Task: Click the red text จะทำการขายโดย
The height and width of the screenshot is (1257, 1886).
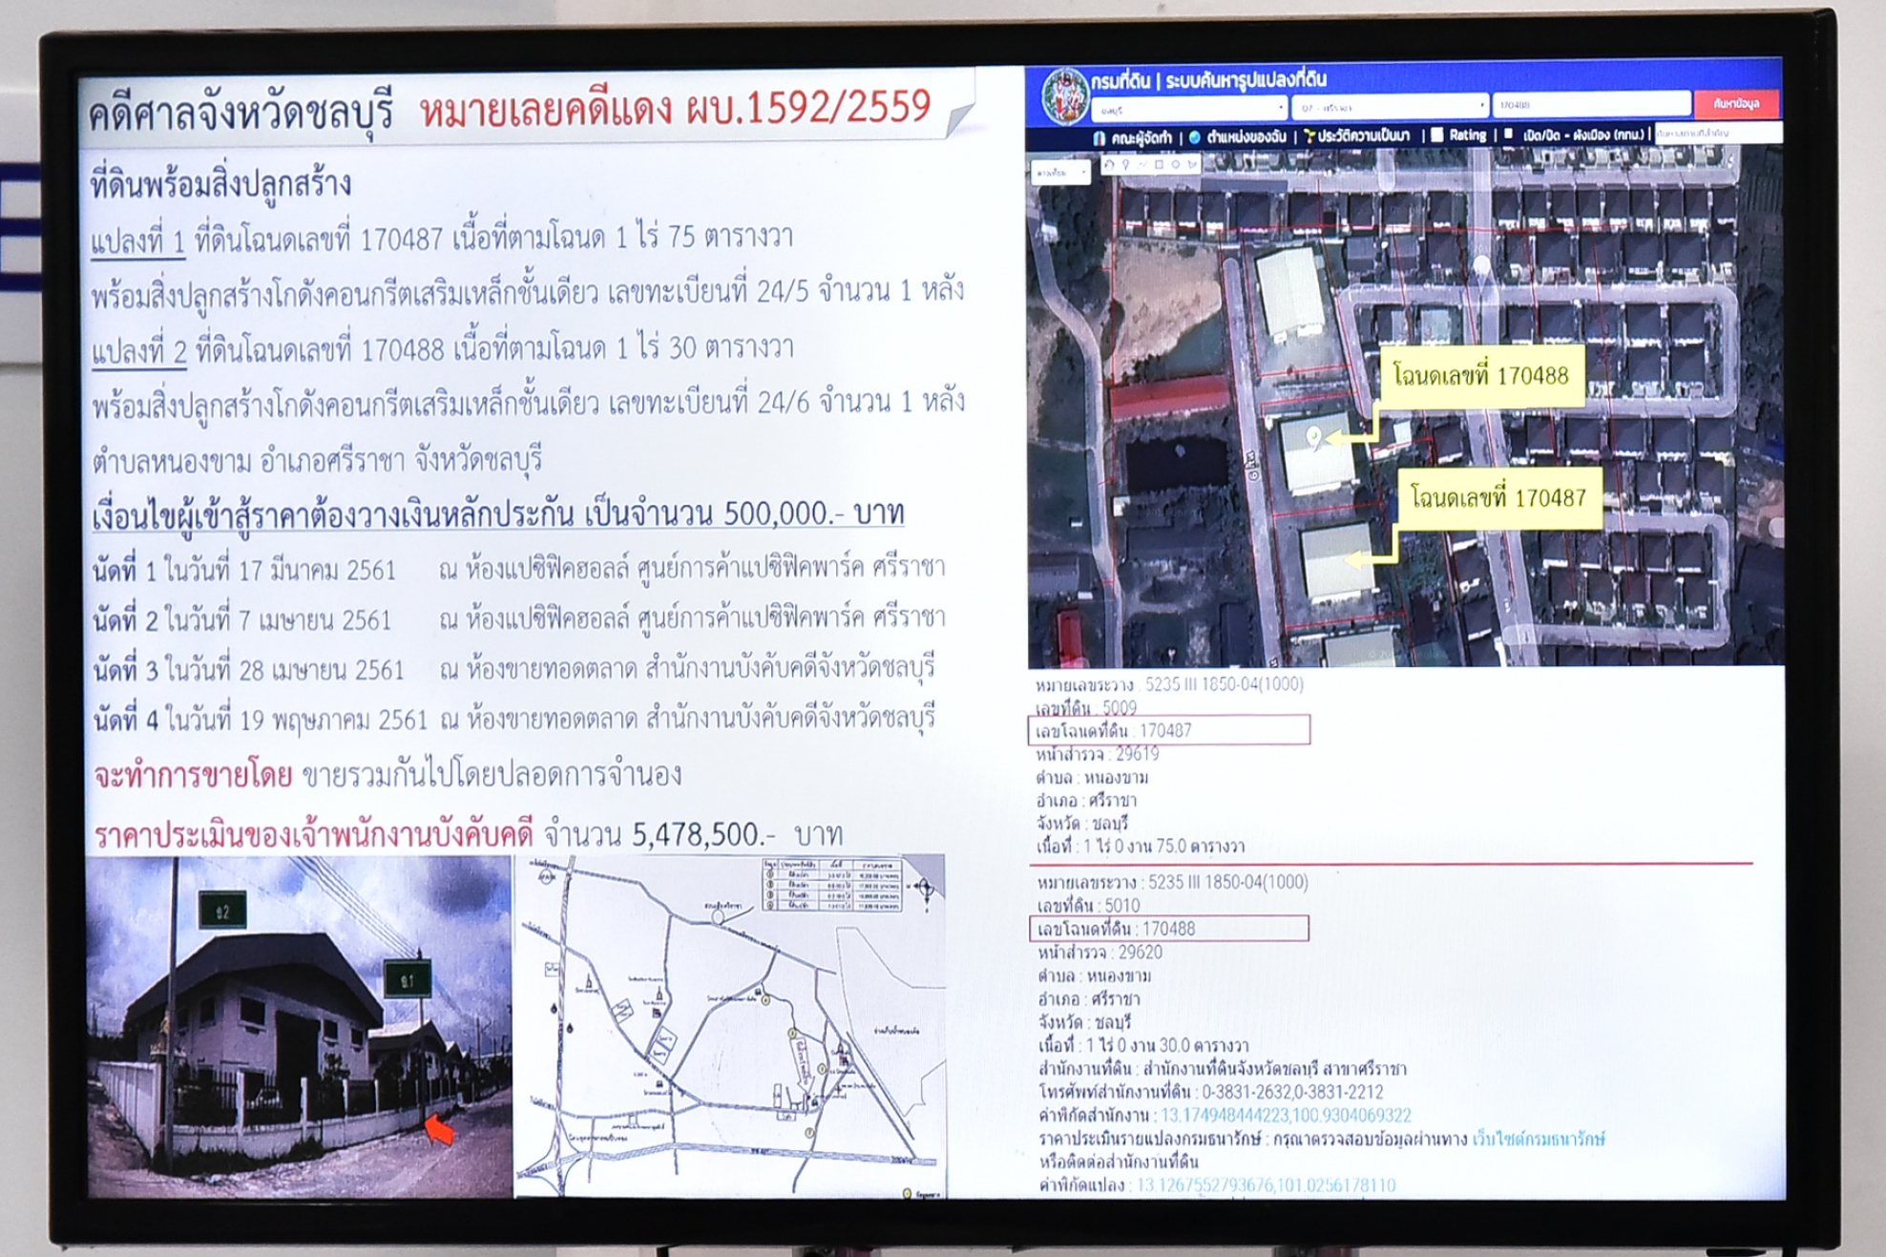Action: (193, 775)
